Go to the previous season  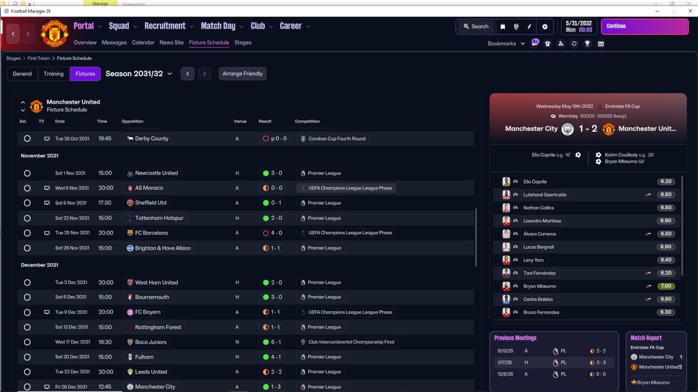coord(188,73)
